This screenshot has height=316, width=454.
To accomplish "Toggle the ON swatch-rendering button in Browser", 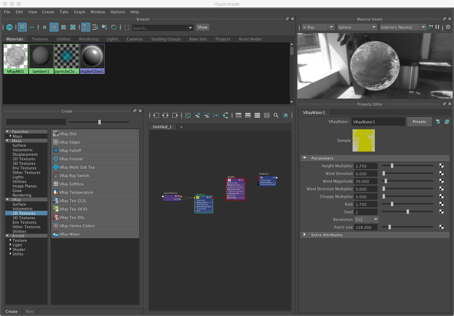I will point(9,27).
